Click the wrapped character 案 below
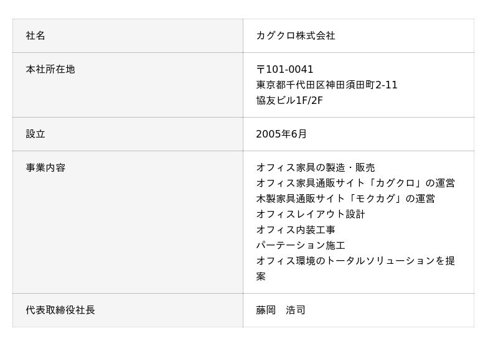 pos(261,277)
